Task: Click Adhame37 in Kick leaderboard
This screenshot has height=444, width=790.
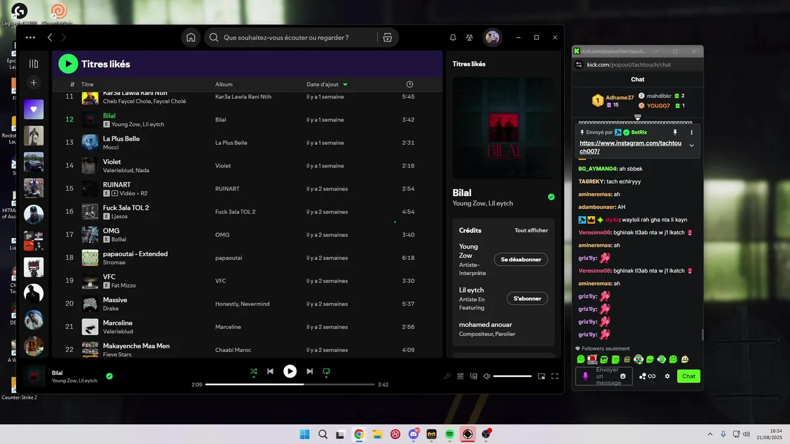Action: 620,97
